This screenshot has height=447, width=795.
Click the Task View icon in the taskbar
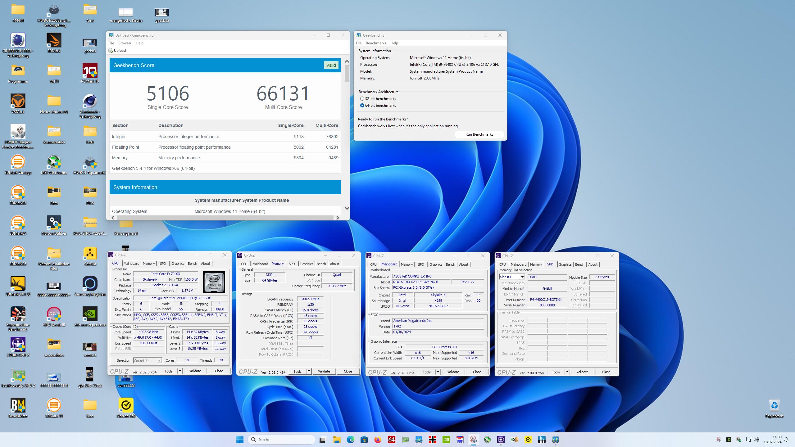[323, 440]
